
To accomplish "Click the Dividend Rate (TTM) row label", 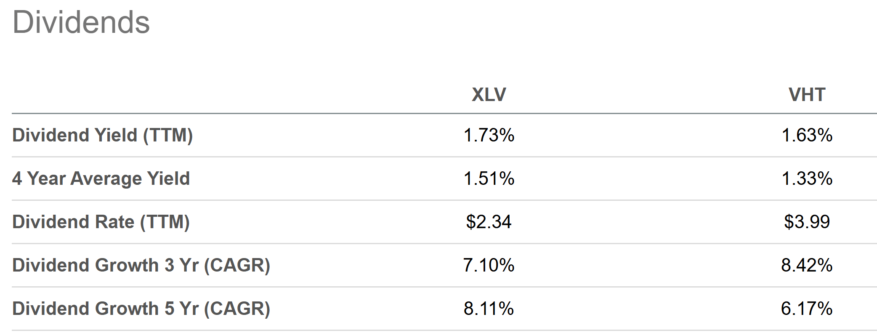I will click(x=101, y=222).
